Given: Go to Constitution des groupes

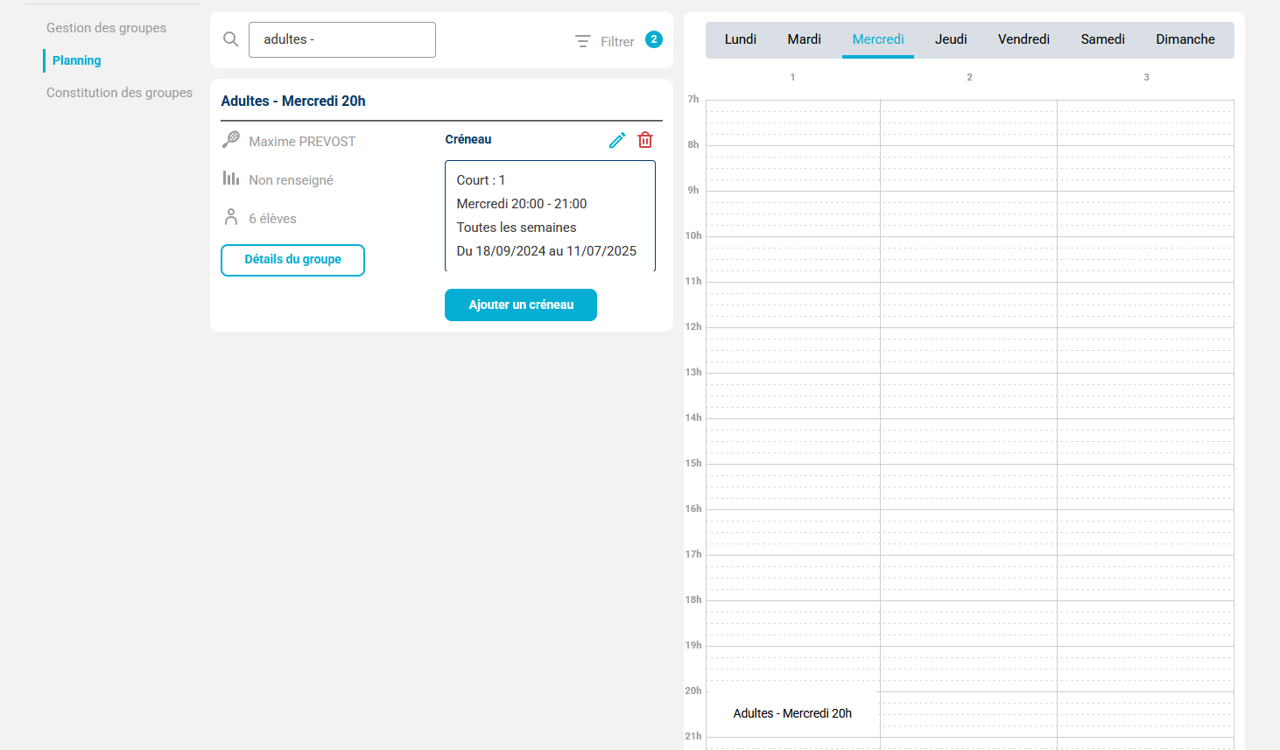Looking at the screenshot, I should click(119, 93).
